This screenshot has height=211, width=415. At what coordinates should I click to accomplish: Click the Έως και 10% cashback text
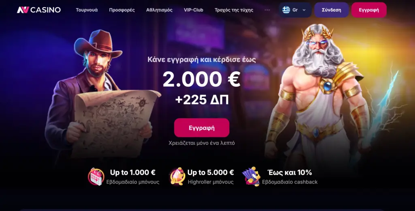(x=290, y=172)
